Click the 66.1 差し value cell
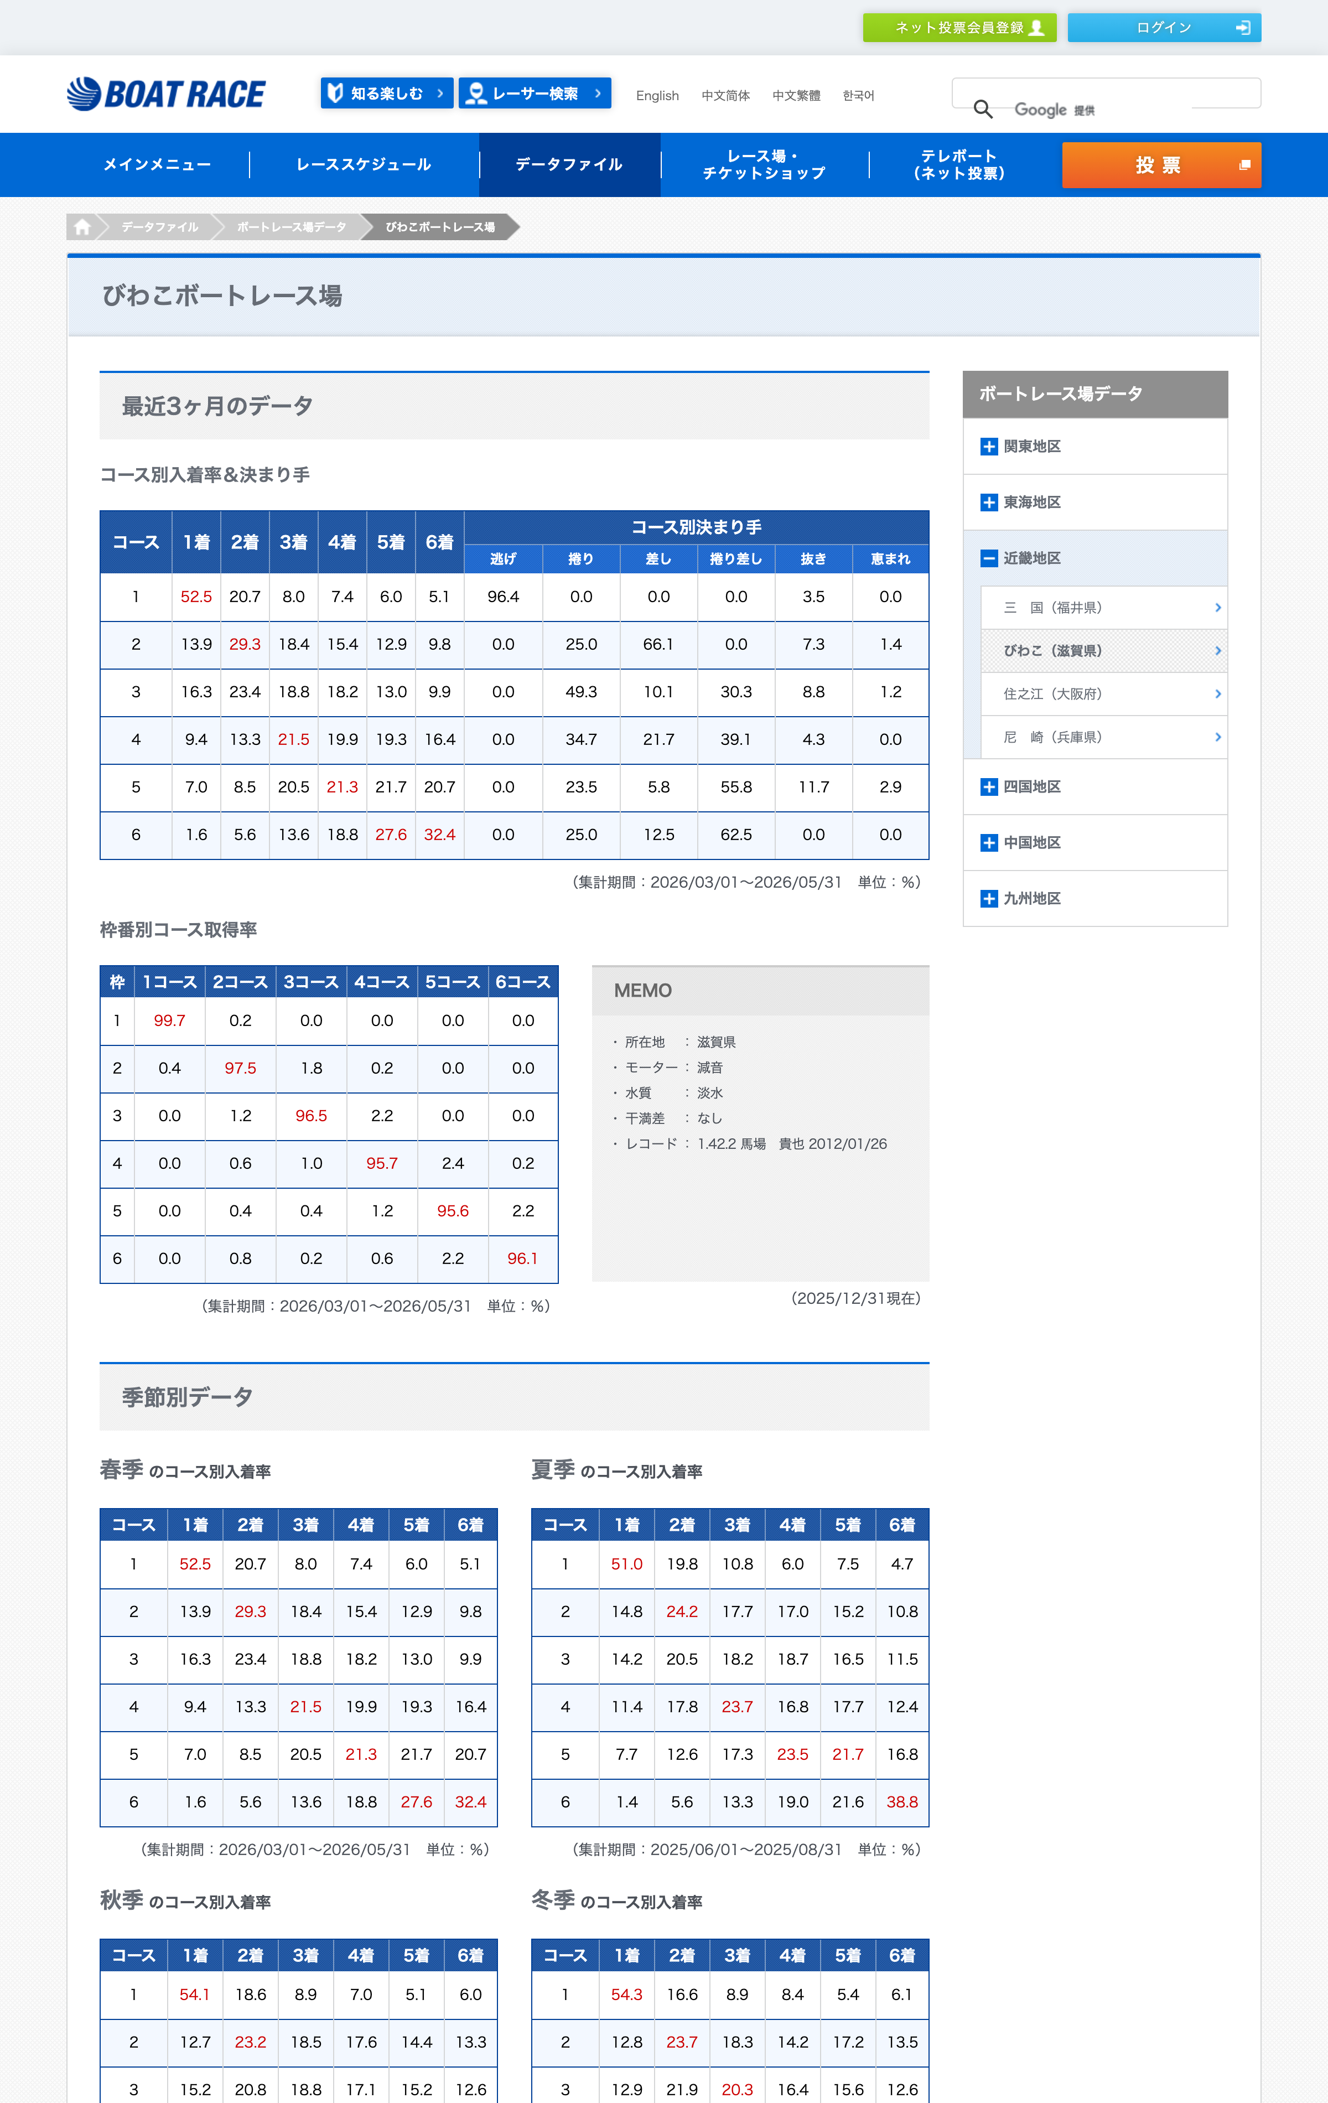1328x2103 pixels. 658,645
